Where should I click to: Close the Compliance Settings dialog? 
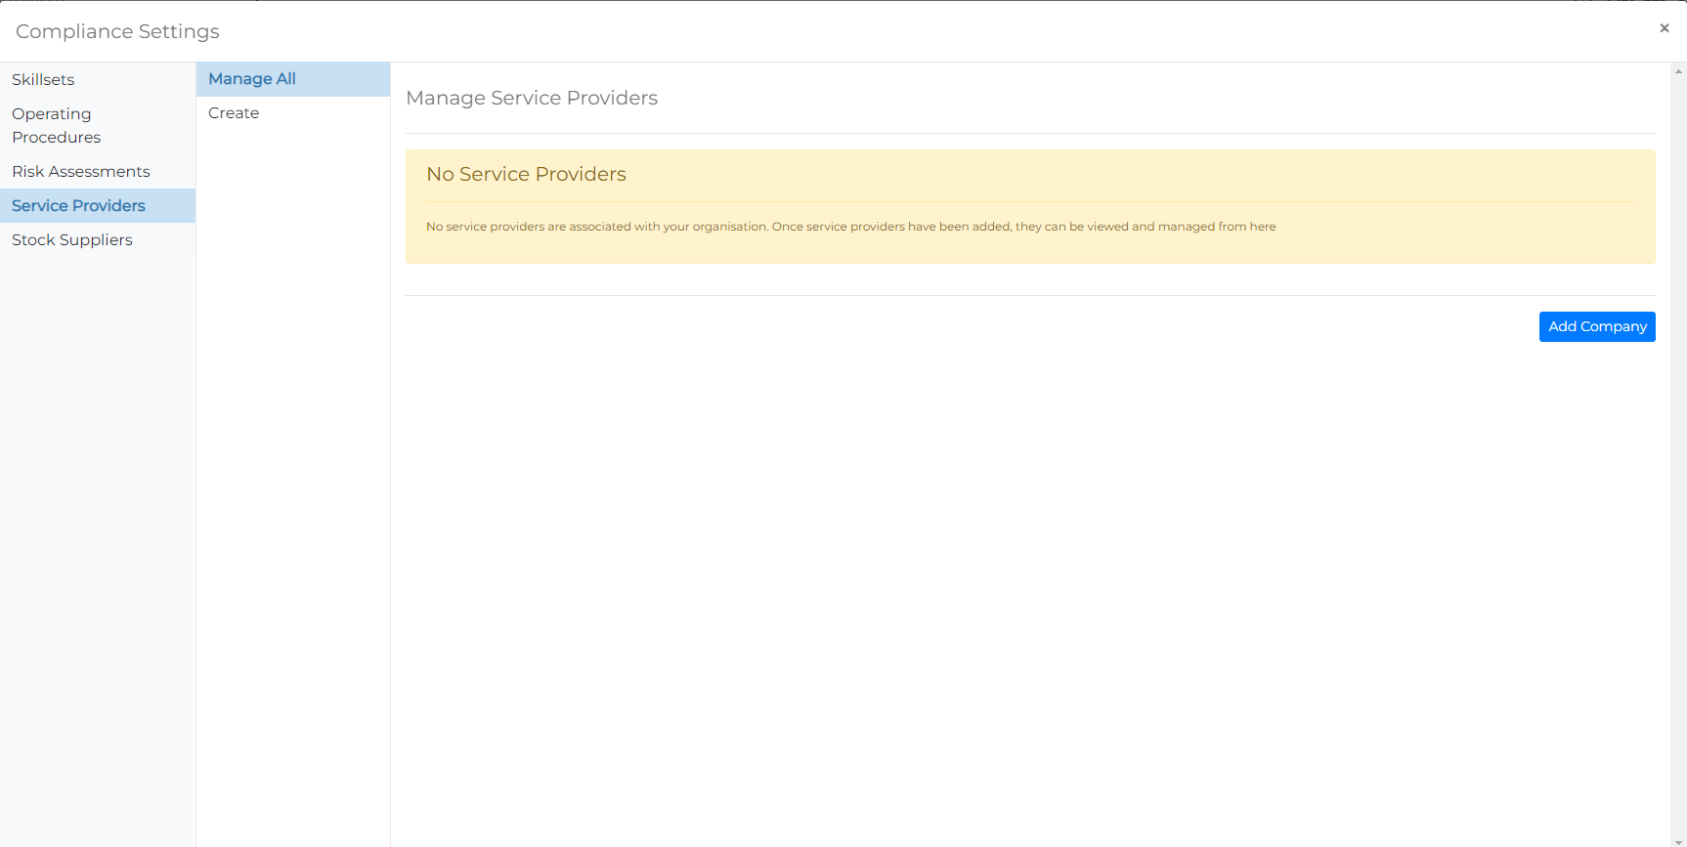(x=1664, y=28)
